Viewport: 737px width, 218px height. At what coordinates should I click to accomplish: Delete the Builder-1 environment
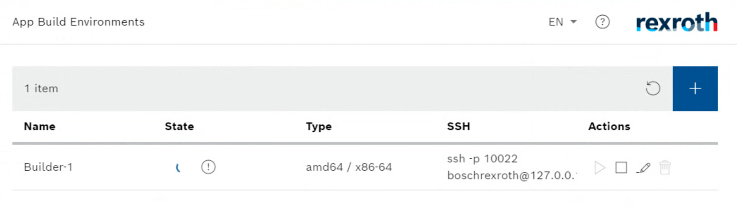[x=665, y=168]
